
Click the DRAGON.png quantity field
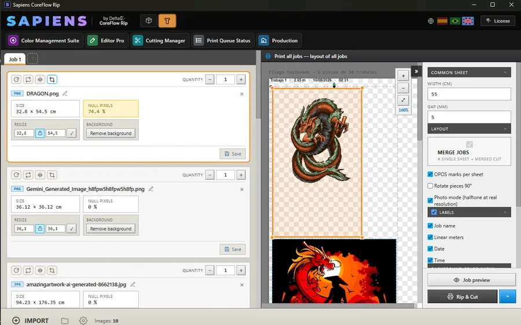tap(225, 79)
